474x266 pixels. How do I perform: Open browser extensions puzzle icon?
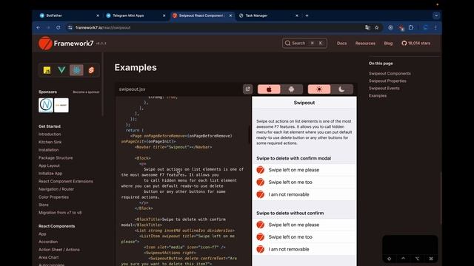[x=411, y=27]
